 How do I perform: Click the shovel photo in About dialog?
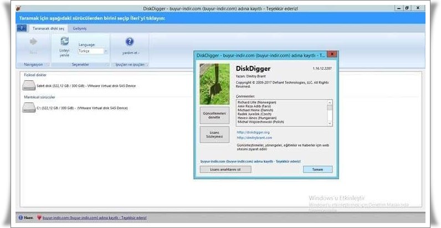click(x=214, y=84)
